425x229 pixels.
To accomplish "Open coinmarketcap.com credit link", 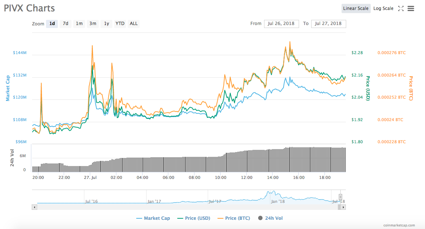I will (x=399, y=225).
